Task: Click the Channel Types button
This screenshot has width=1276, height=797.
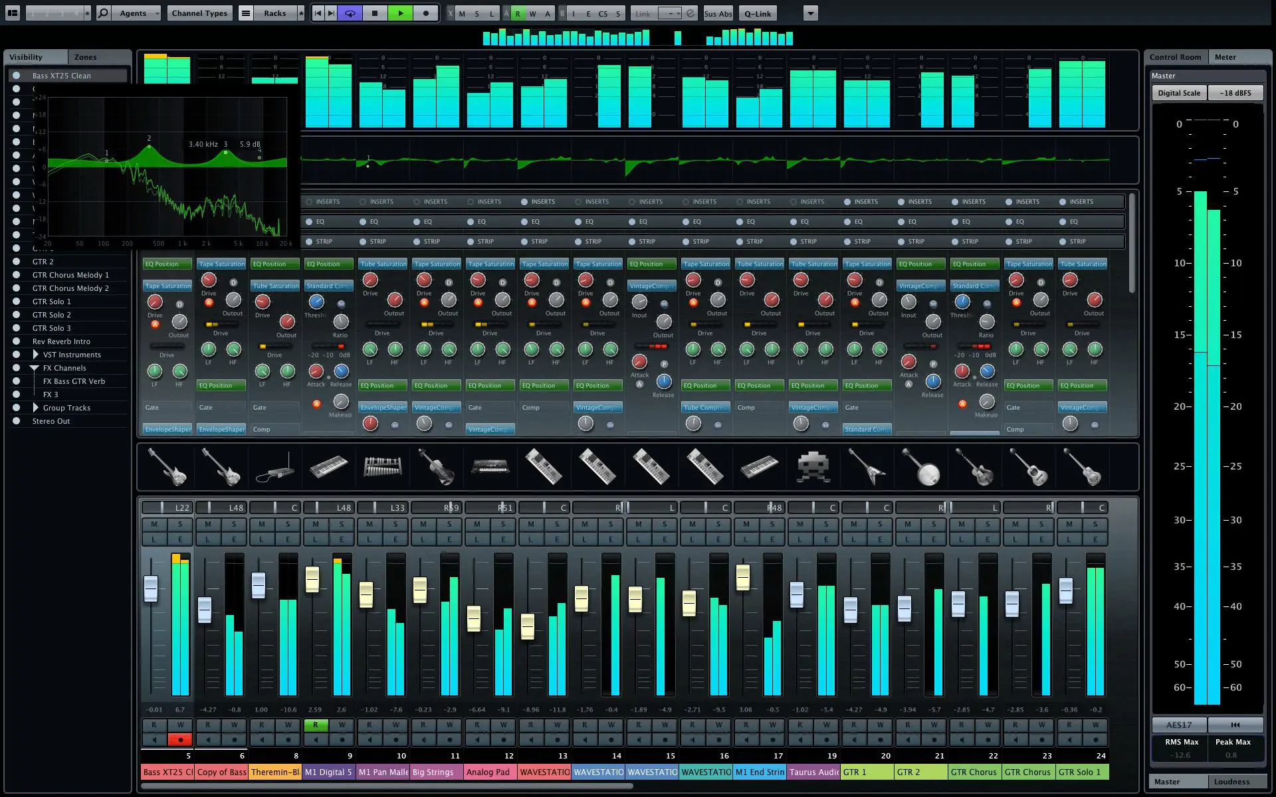Action: pyautogui.click(x=199, y=13)
